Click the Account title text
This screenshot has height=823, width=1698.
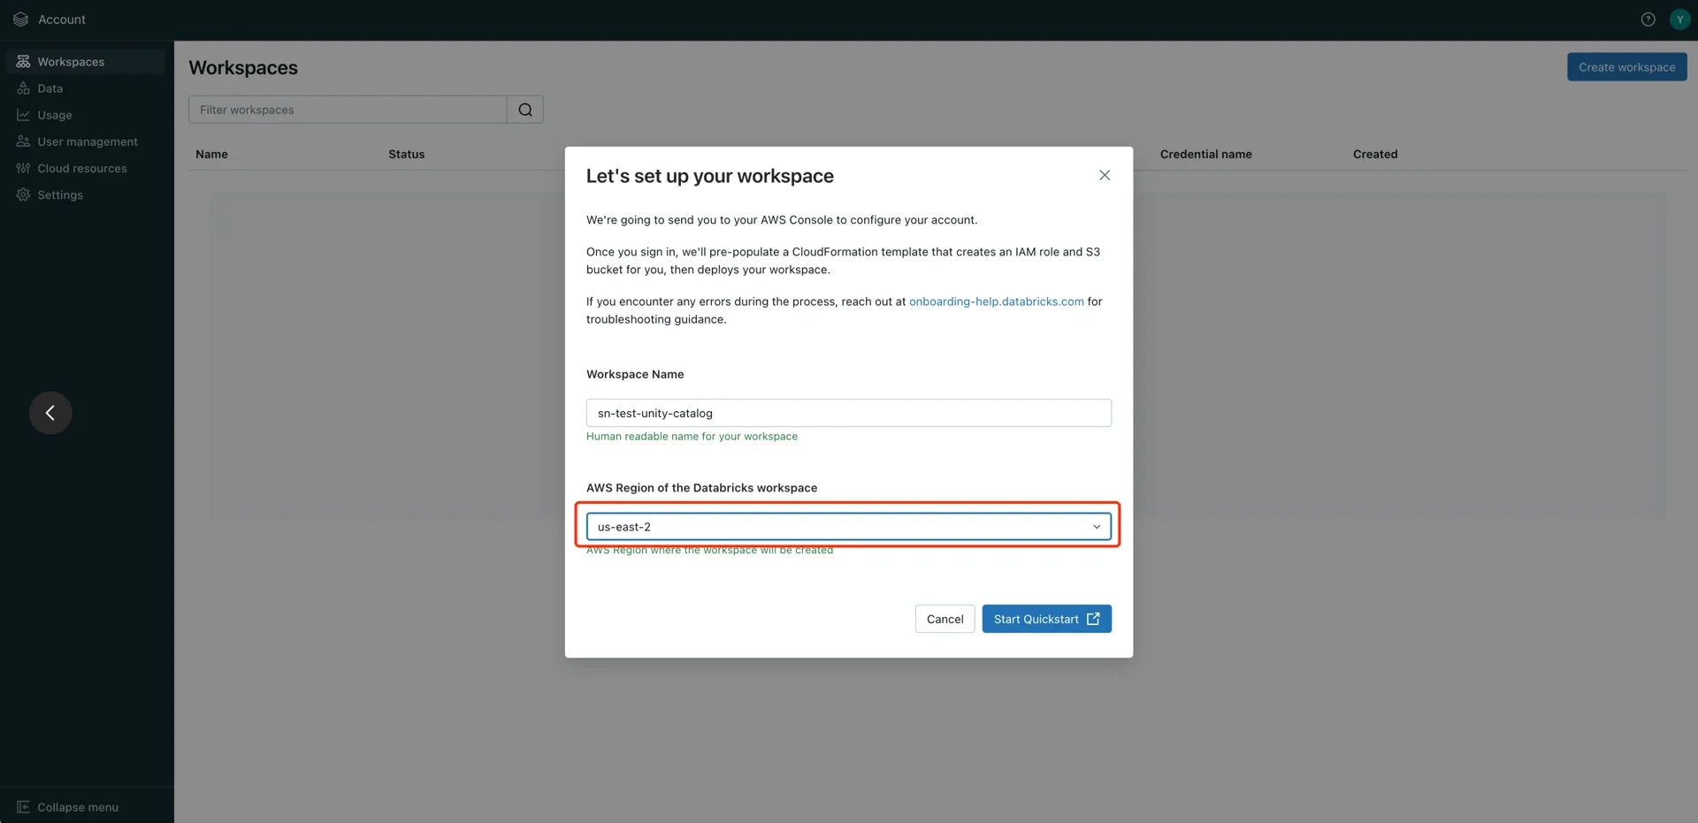62,19
